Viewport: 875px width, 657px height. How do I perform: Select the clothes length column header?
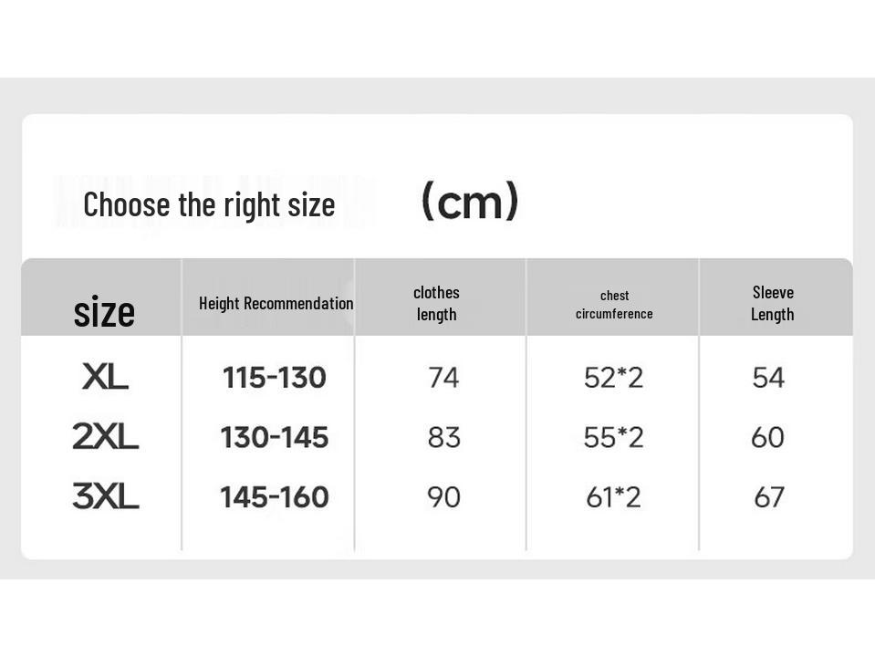pos(436,303)
